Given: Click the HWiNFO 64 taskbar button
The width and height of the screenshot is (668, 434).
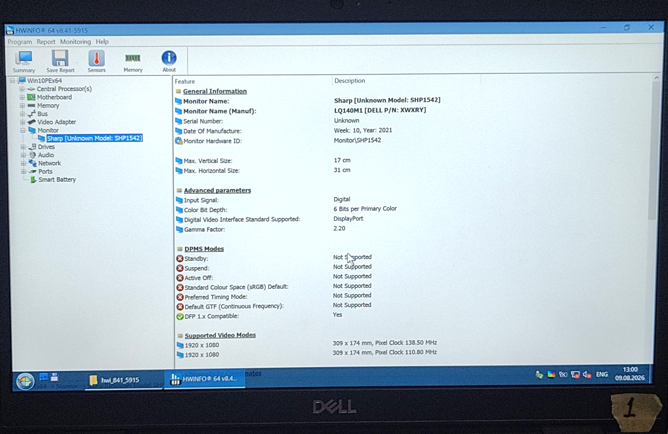Looking at the screenshot, I should (x=205, y=379).
